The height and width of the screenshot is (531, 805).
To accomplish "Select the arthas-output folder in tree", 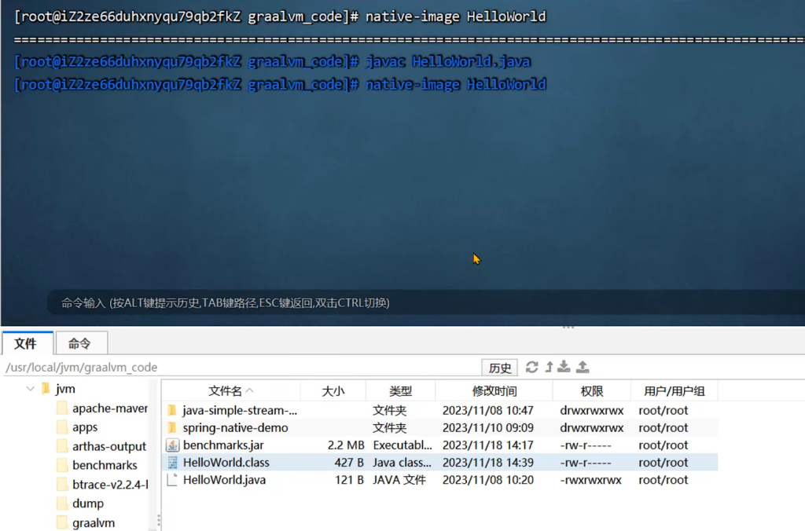I will (109, 446).
